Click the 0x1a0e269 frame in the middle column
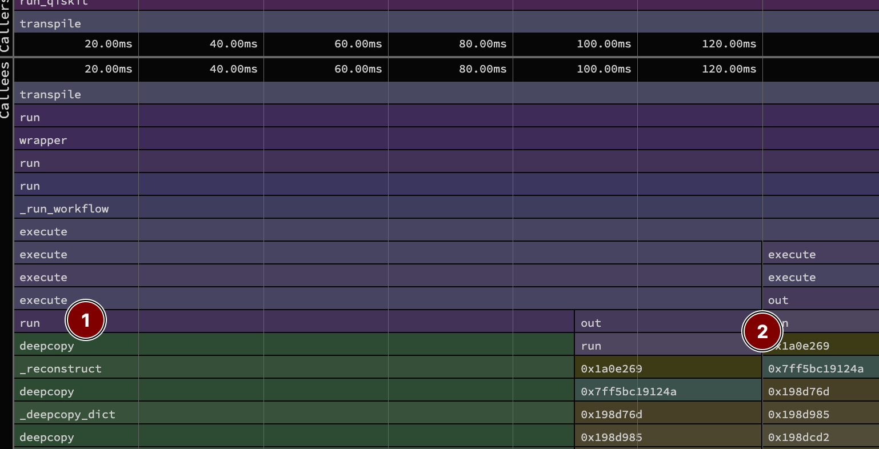Image resolution: width=879 pixels, height=449 pixels. [612, 368]
